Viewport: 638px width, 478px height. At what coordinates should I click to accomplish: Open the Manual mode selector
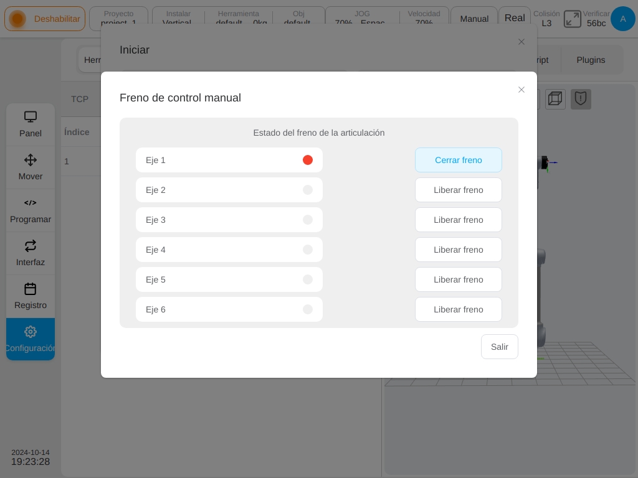click(474, 19)
